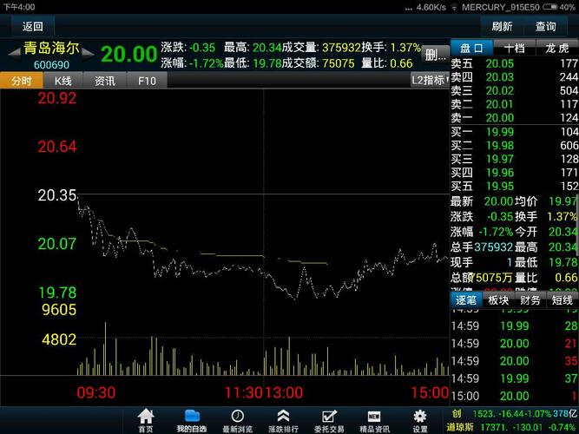Tap the 20.92 top price axis label
Viewport: 579px width, 434px height.
(57, 98)
